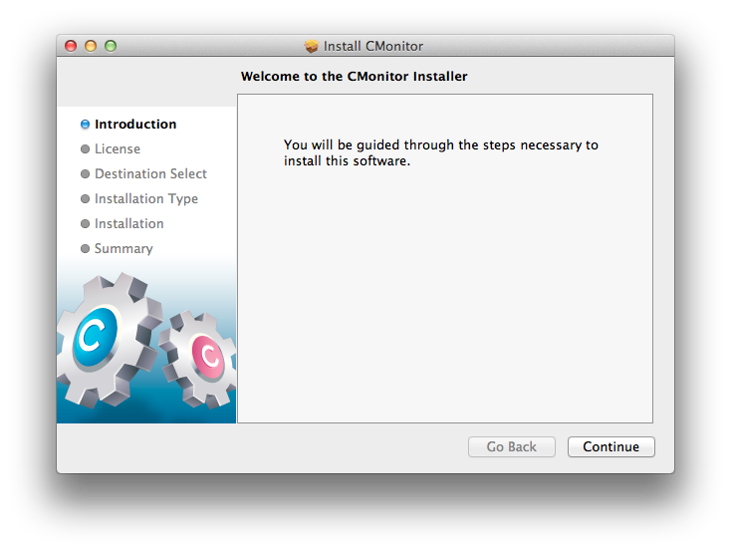Click the gray bullet beside Destination Select

tap(85, 174)
